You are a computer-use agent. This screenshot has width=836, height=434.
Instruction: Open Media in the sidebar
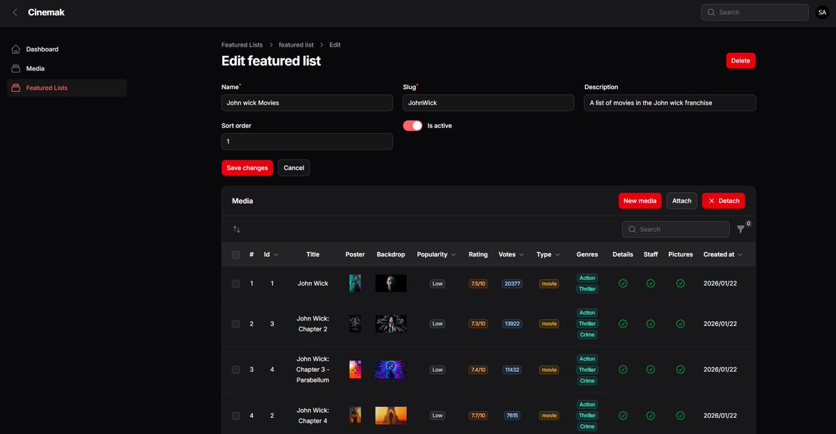click(67, 69)
